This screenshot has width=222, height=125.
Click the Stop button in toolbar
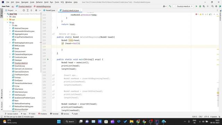tap(207, 6)
